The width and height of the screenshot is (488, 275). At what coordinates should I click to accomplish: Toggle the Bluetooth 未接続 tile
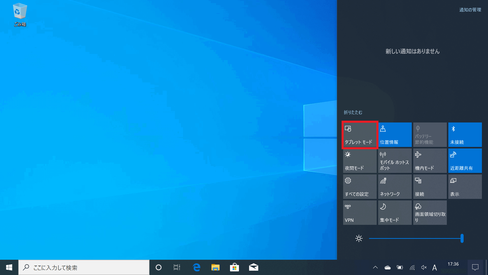coord(465,135)
